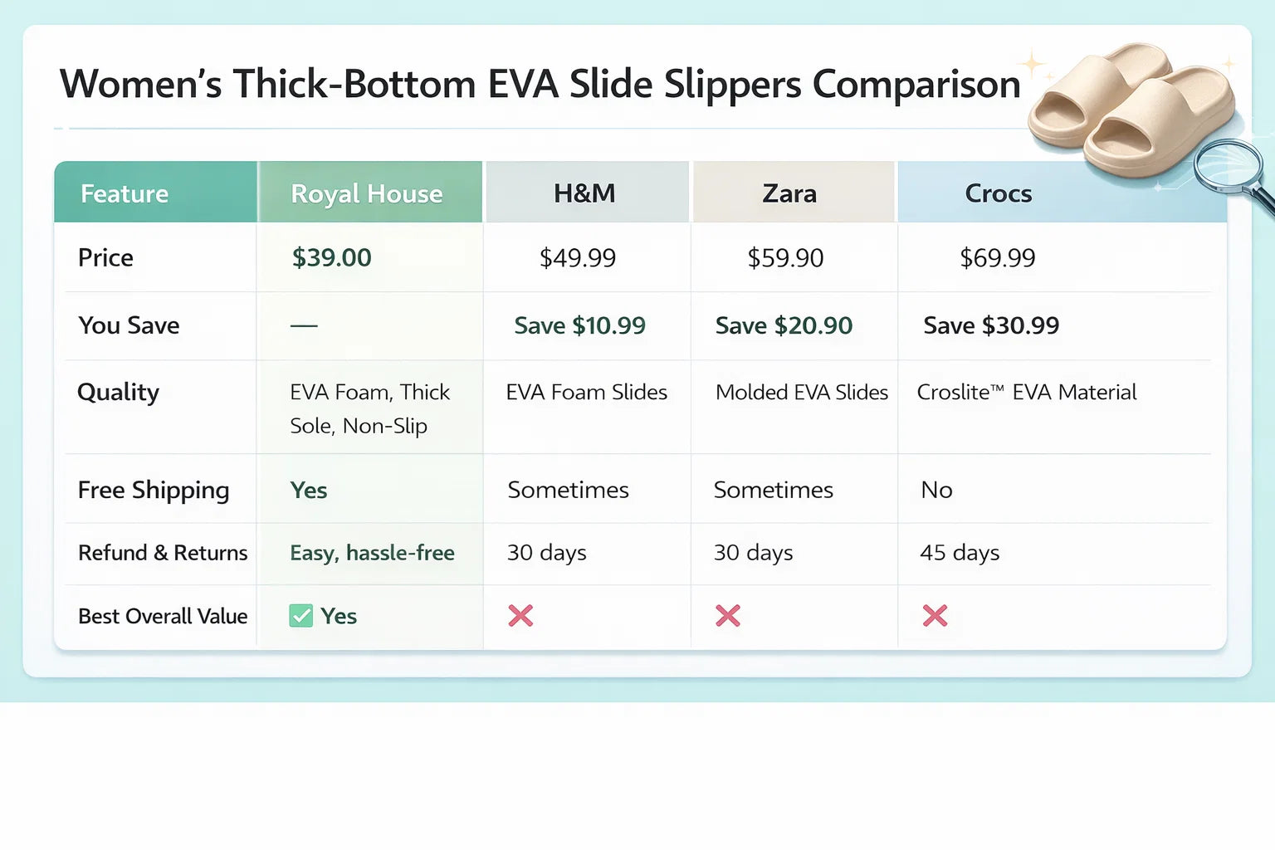Select the Crocs column header
This screenshot has height=850, width=1275.
coord(999,193)
